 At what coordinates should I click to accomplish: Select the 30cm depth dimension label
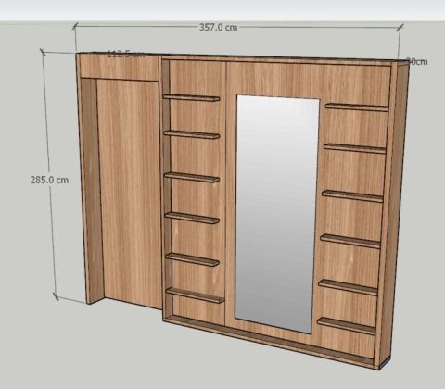(x=417, y=61)
